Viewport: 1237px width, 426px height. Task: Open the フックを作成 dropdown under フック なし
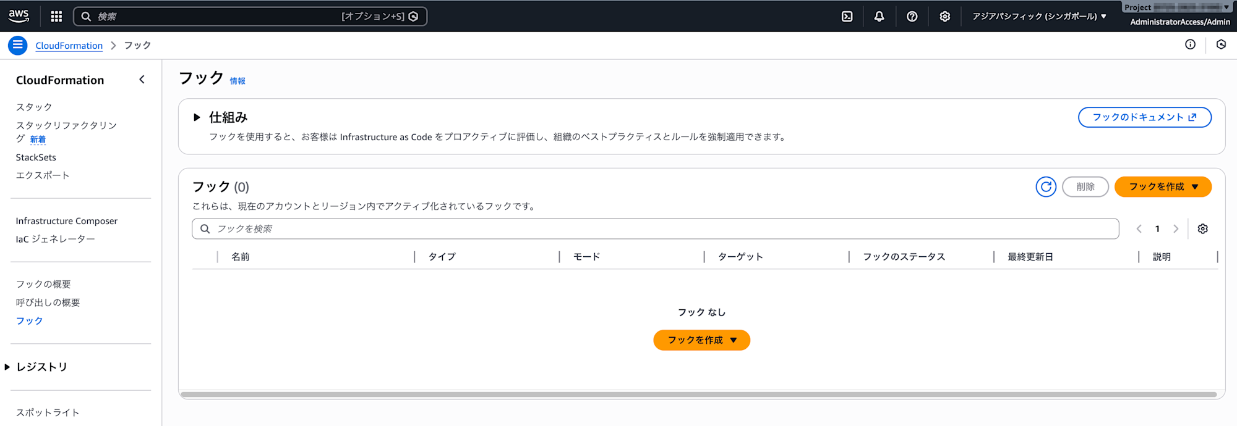pos(701,340)
